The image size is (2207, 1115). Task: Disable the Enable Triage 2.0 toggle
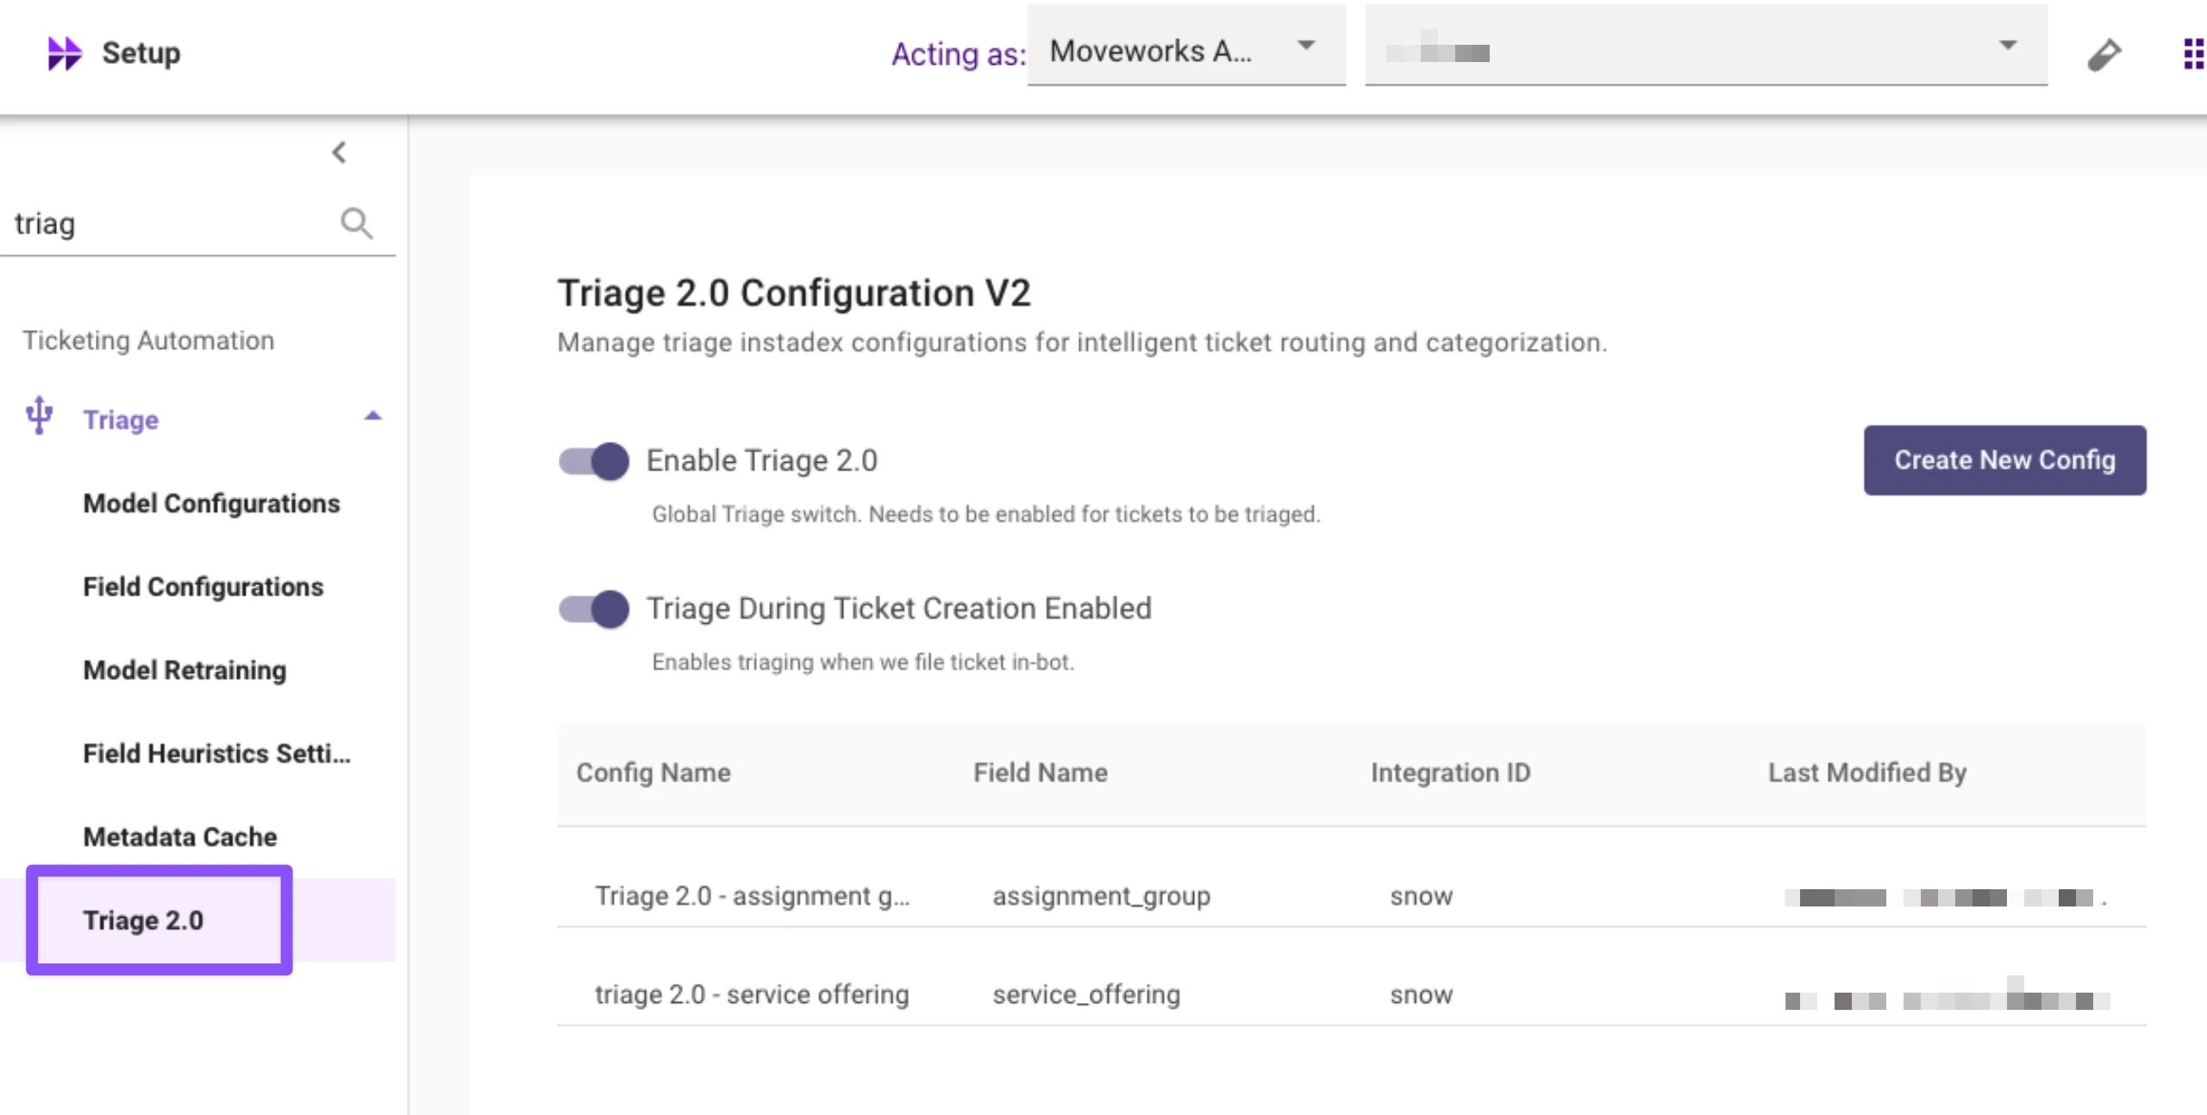(x=594, y=461)
